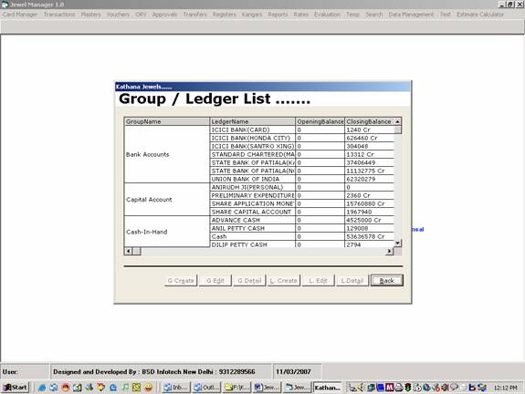The width and height of the screenshot is (525, 394).
Task: Select the Cash-In-Hand group cell
Action: (167, 232)
